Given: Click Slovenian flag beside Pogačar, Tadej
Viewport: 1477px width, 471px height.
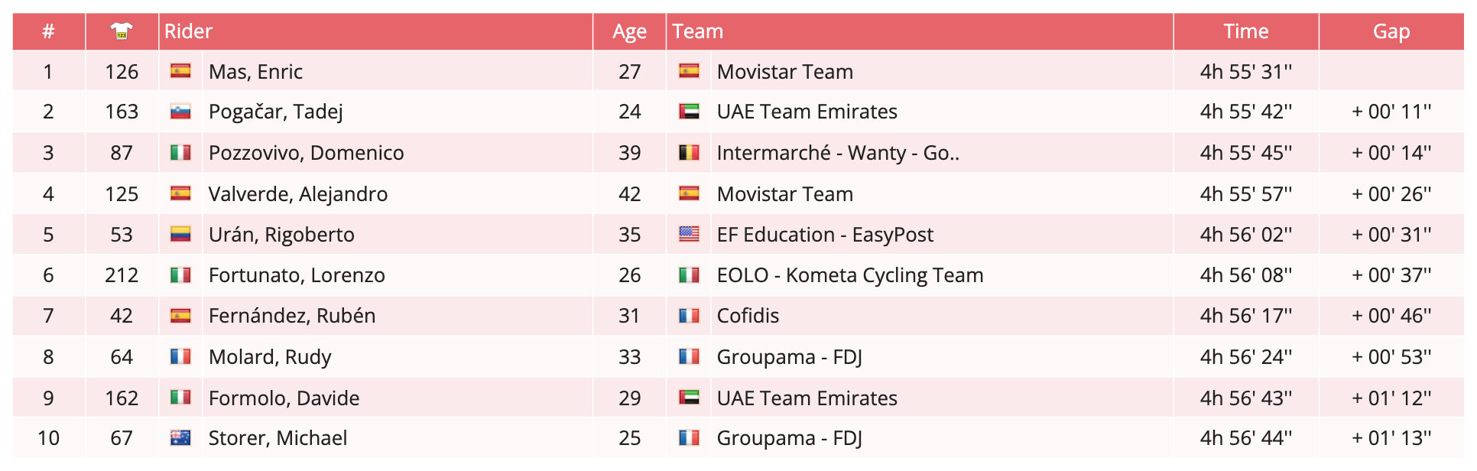Looking at the screenshot, I should point(180,112).
